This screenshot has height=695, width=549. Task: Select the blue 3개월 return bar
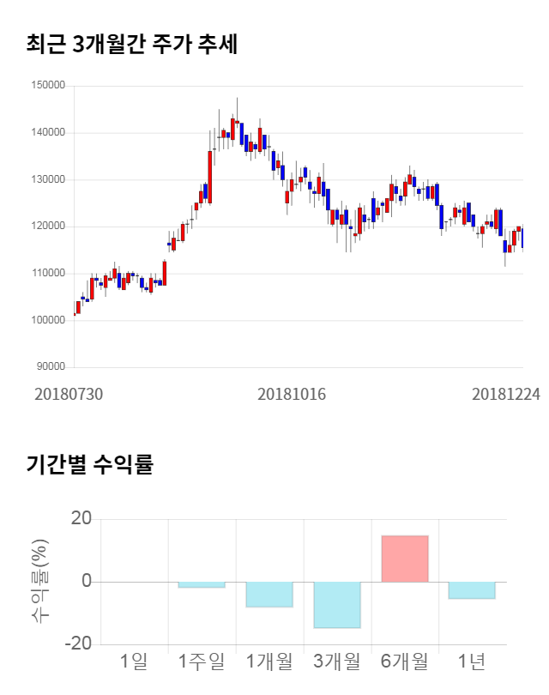point(336,605)
